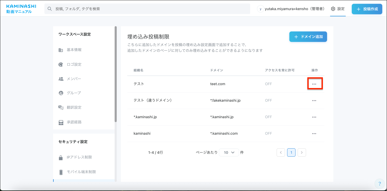The height and width of the screenshot is (191, 387).
Task: Click the 組織名 column header
Action: 138,70
